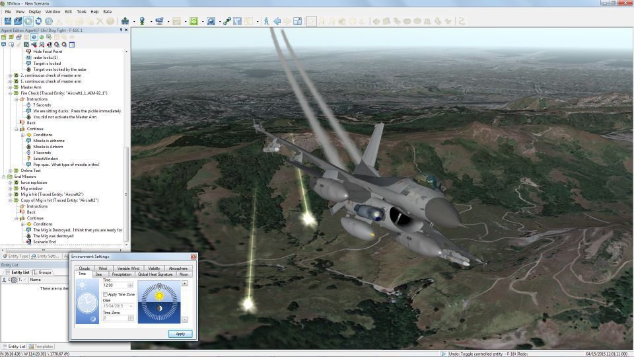Image resolution: width=634 pixels, height=357 pixels.
Task: Click the green map view toolbar icon
Action: [x=194, y=21]
